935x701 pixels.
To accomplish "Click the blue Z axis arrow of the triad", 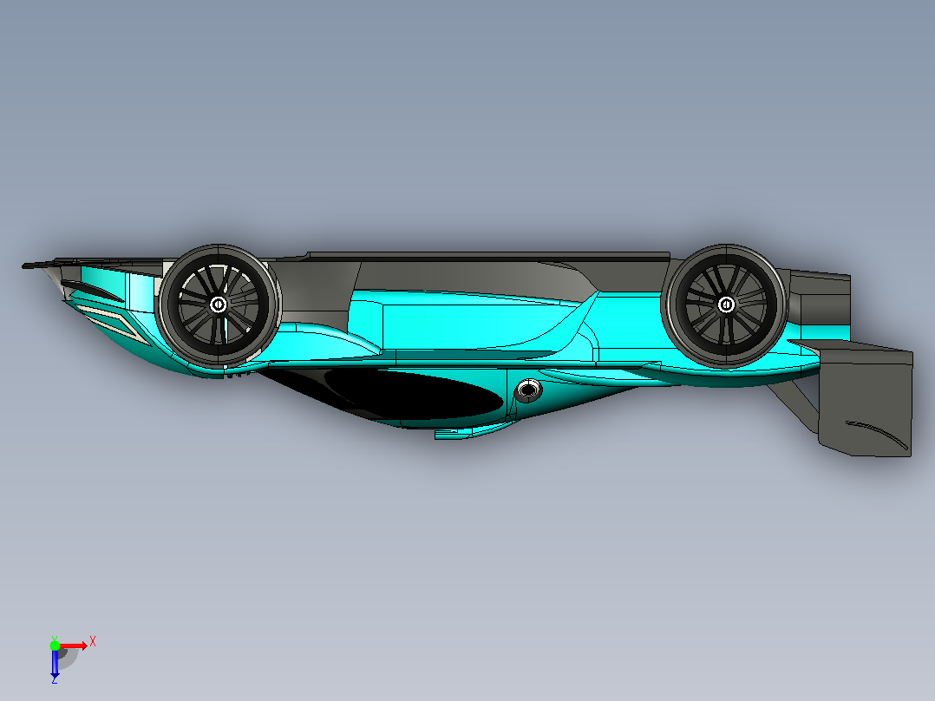I will click(55, 663).
